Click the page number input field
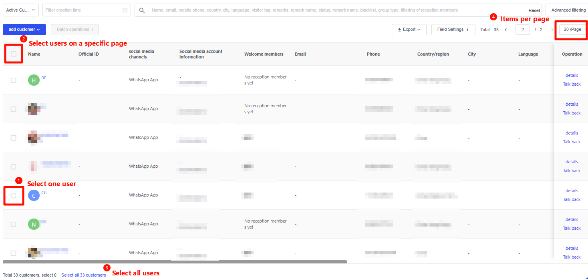 522,30
